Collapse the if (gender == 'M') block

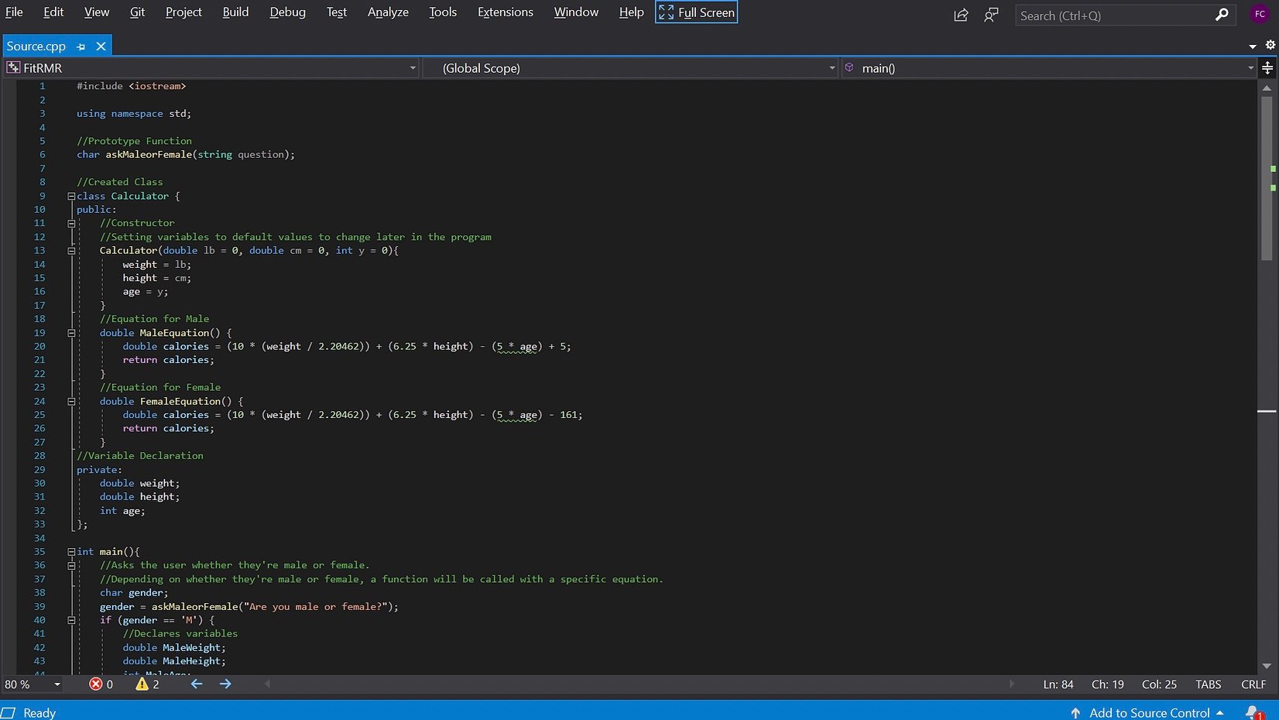coord(71,620)
